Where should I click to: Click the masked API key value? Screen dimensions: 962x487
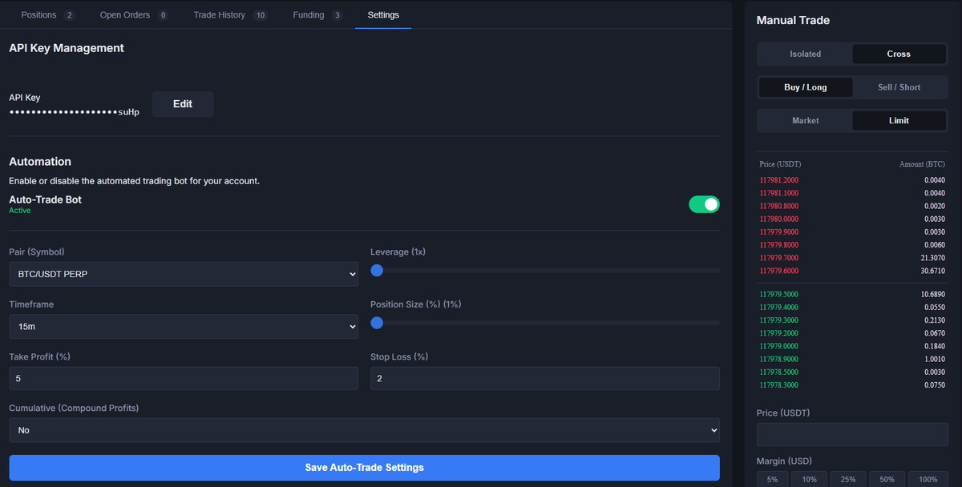74,112
